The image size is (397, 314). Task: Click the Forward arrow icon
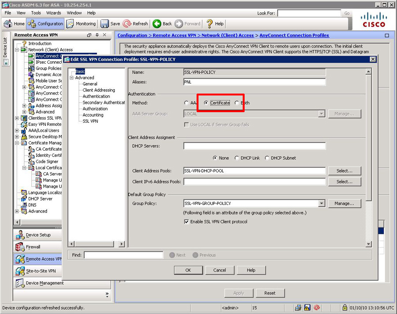coord(179,23)
